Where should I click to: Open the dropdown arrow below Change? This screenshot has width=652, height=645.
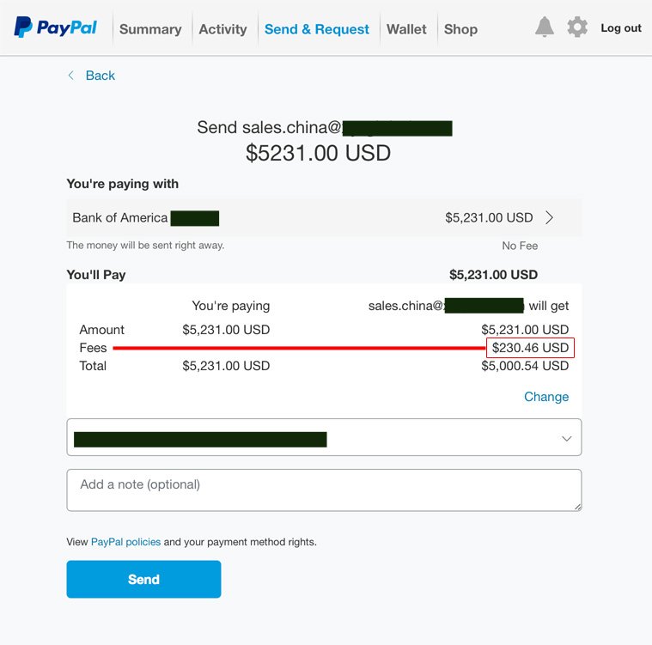[x=566, y=438]
